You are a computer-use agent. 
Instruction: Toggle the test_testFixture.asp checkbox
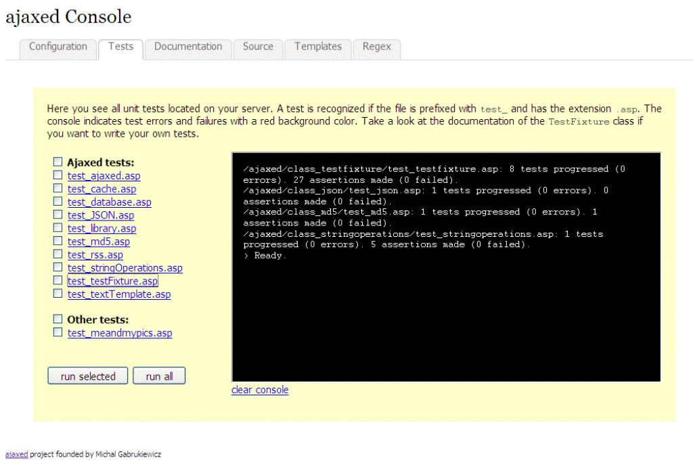(x=58, y=280)
